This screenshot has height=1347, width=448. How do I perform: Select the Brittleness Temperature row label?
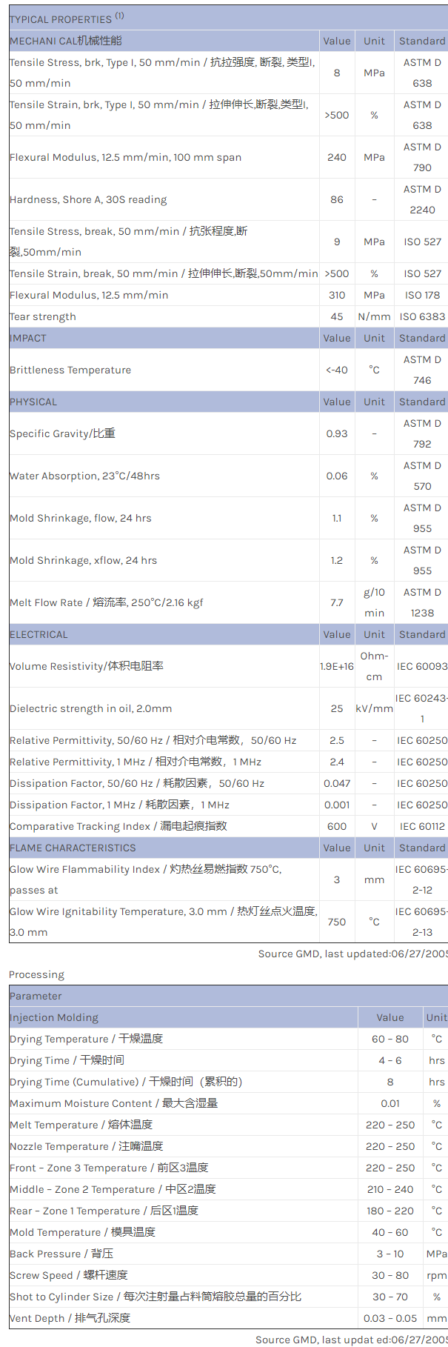pos(70,370)
